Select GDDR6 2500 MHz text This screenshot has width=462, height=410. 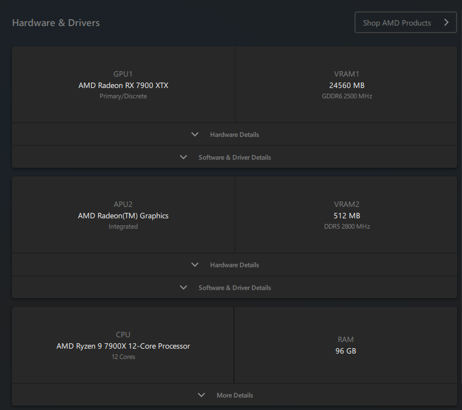click(x=347, y=96)
